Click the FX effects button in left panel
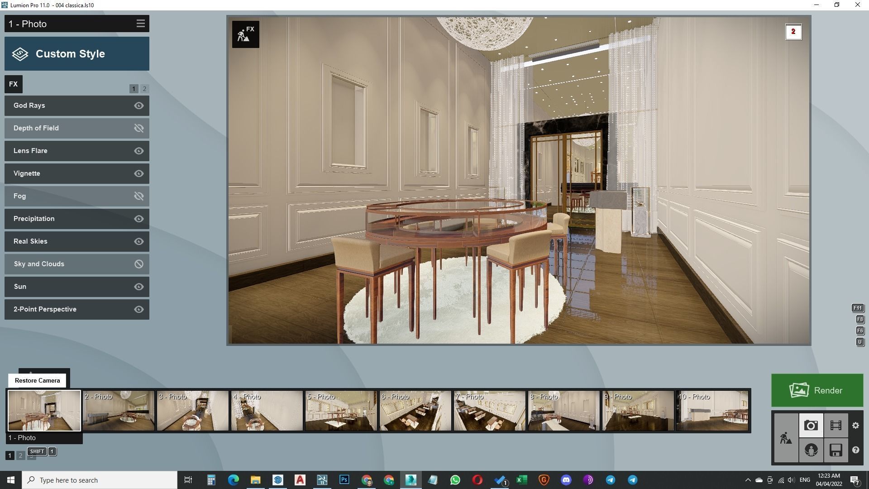Screen dimensions: 869x489 pos(14,84)
